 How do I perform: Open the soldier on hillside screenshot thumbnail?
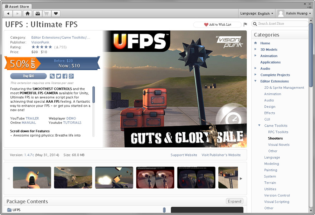click(73, 177)
